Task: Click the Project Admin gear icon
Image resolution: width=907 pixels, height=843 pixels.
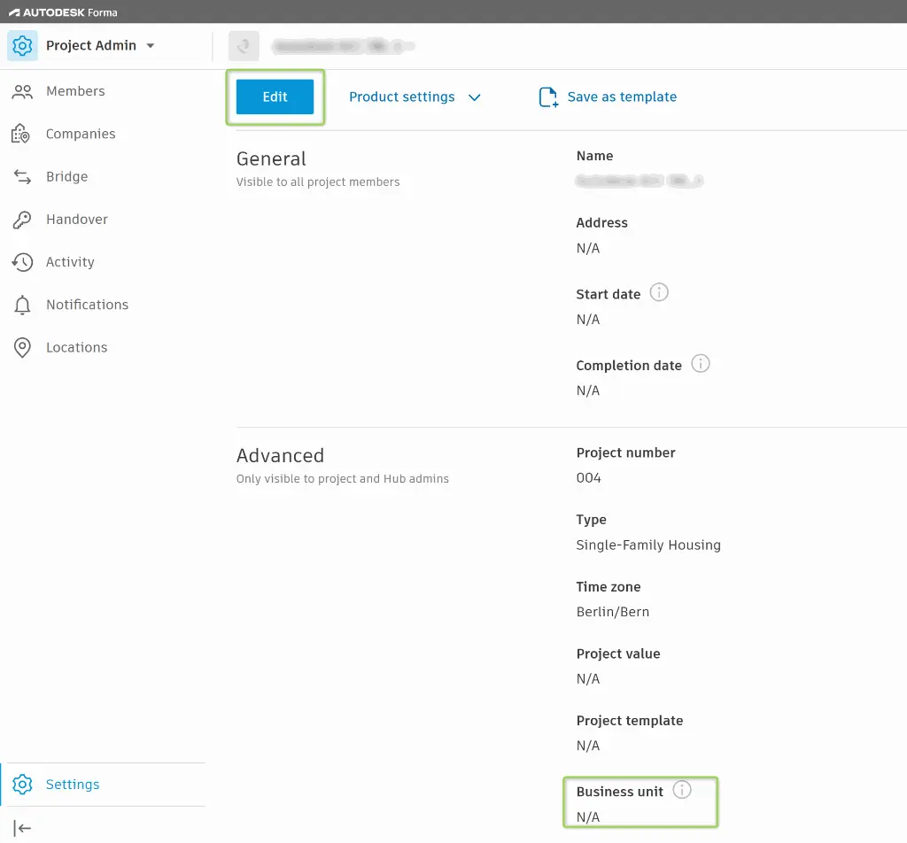Action: [22, 46]
